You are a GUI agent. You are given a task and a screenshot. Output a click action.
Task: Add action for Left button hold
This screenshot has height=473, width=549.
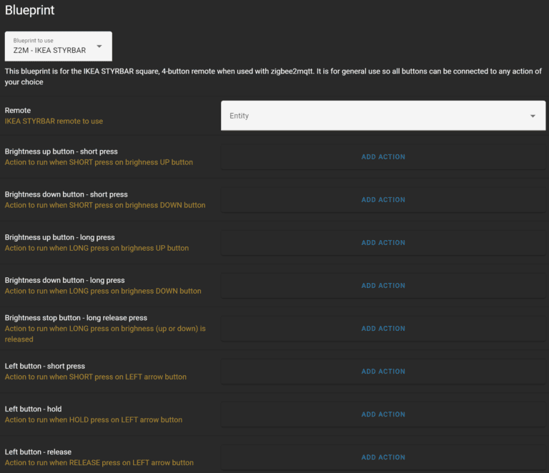point(383,414)
